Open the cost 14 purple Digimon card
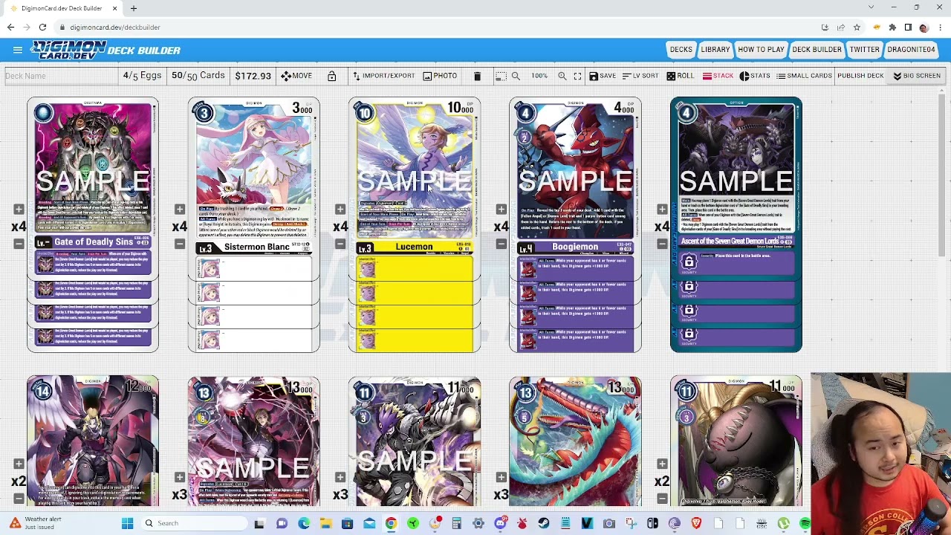951x535 pixels. 93,441
